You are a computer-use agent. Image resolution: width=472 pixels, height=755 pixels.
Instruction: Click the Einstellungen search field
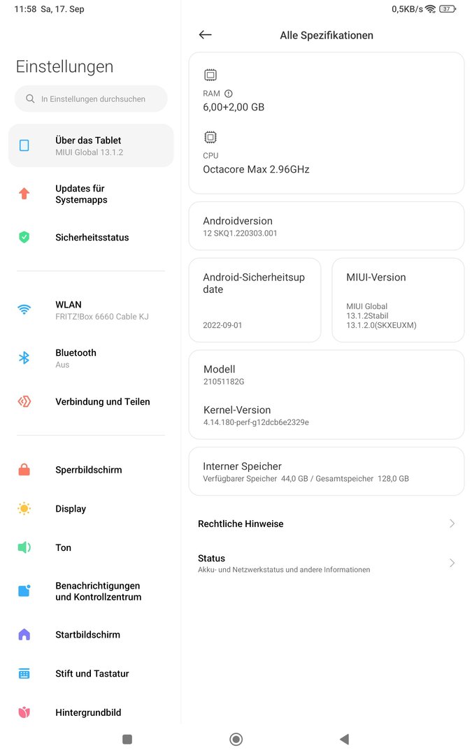click(x=91, y=99)
